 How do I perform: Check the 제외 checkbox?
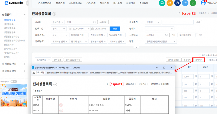[x=197, y=35]
